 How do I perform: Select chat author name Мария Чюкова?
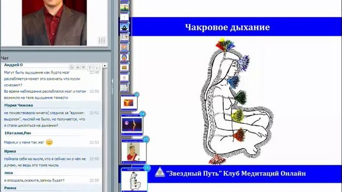(x=19, y=106)
